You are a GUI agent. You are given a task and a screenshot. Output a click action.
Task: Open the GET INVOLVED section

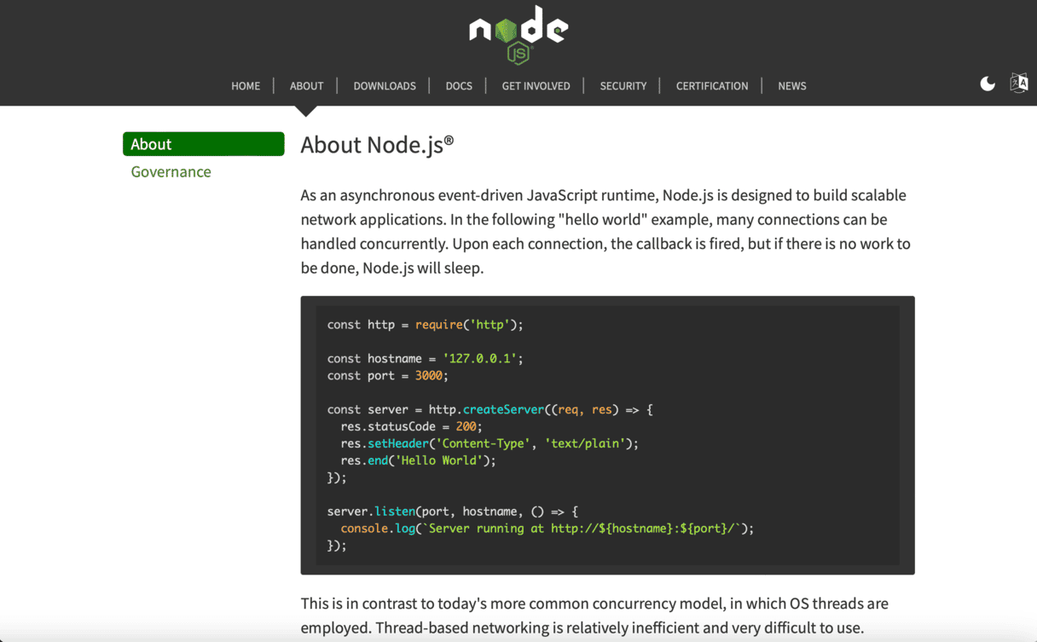point(536,86)
